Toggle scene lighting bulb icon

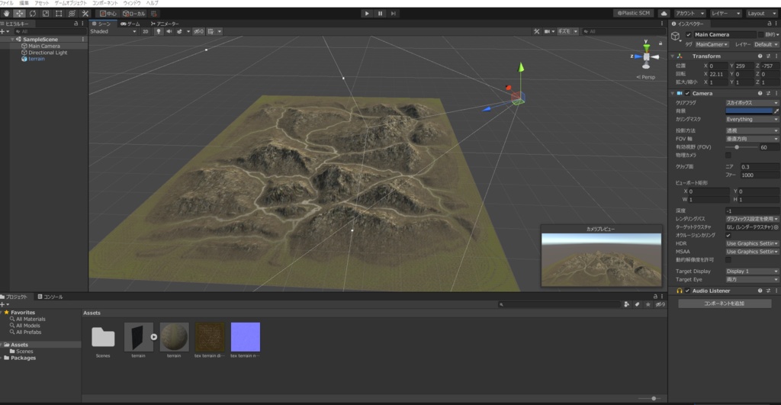159,31
